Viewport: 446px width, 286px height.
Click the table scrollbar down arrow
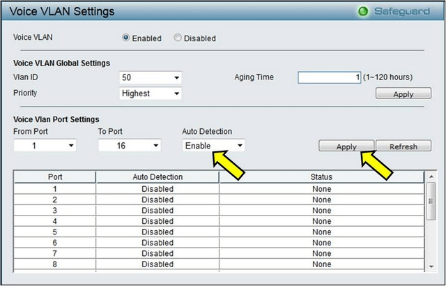pyautogui.click(x=431, y=266)
